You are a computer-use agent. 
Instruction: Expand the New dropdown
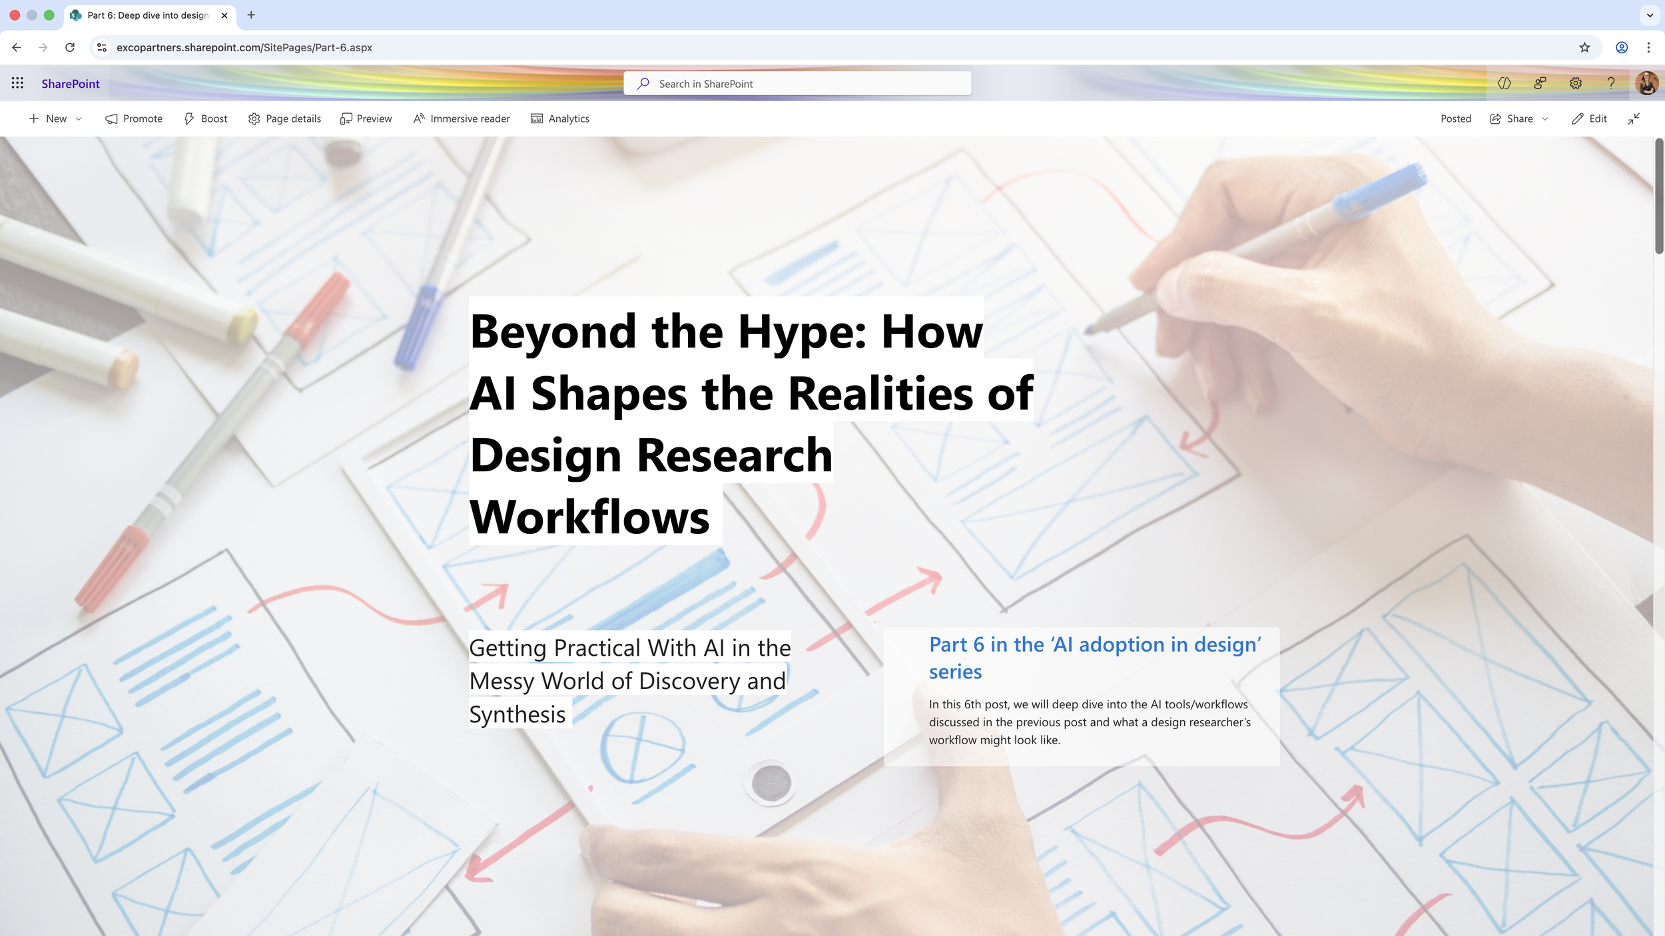click(x=78, y=118)
